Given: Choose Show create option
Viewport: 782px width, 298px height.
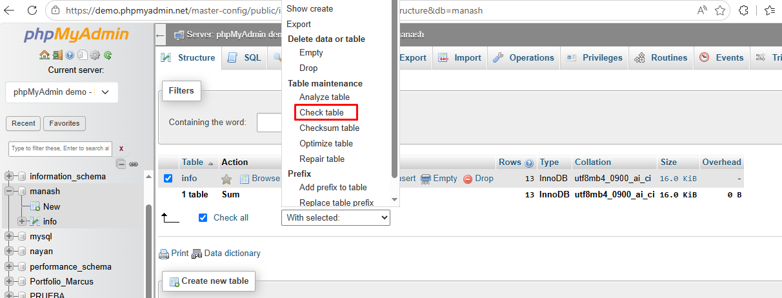Looking at the screenshot, I should (310, 8).
